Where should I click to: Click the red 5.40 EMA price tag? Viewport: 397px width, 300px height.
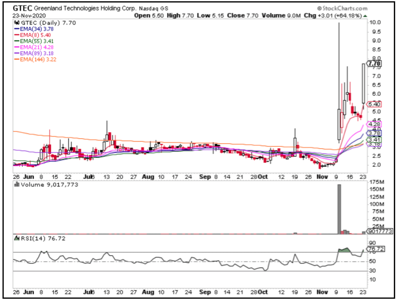pos(374,104)
